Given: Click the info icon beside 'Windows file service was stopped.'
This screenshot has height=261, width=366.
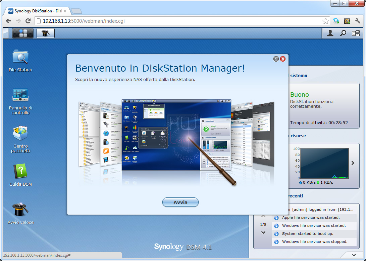Looking at the screenshot, I should pyautogui.click(x=276, y=242).
